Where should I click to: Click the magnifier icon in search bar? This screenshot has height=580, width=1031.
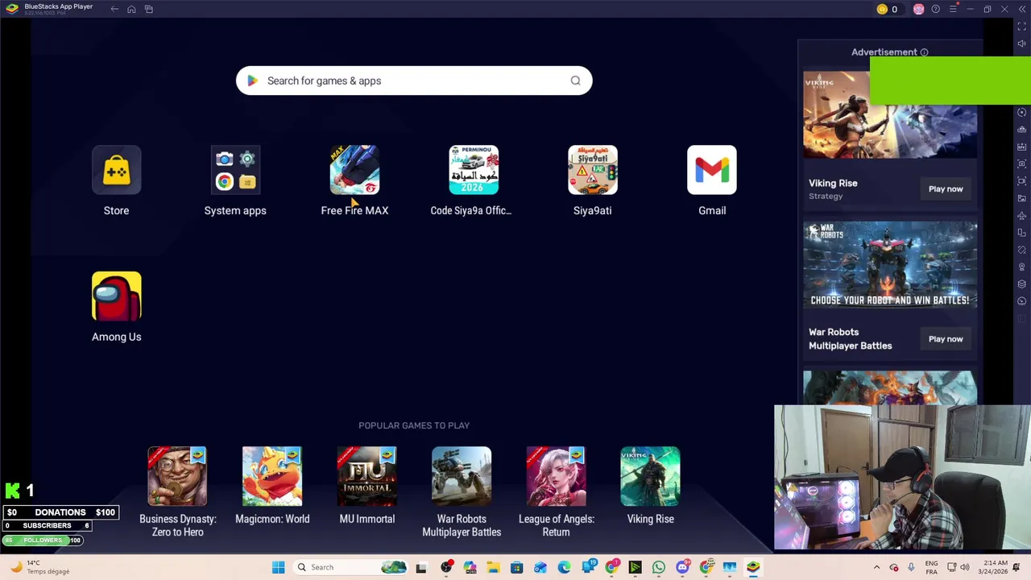click(575, 81)
